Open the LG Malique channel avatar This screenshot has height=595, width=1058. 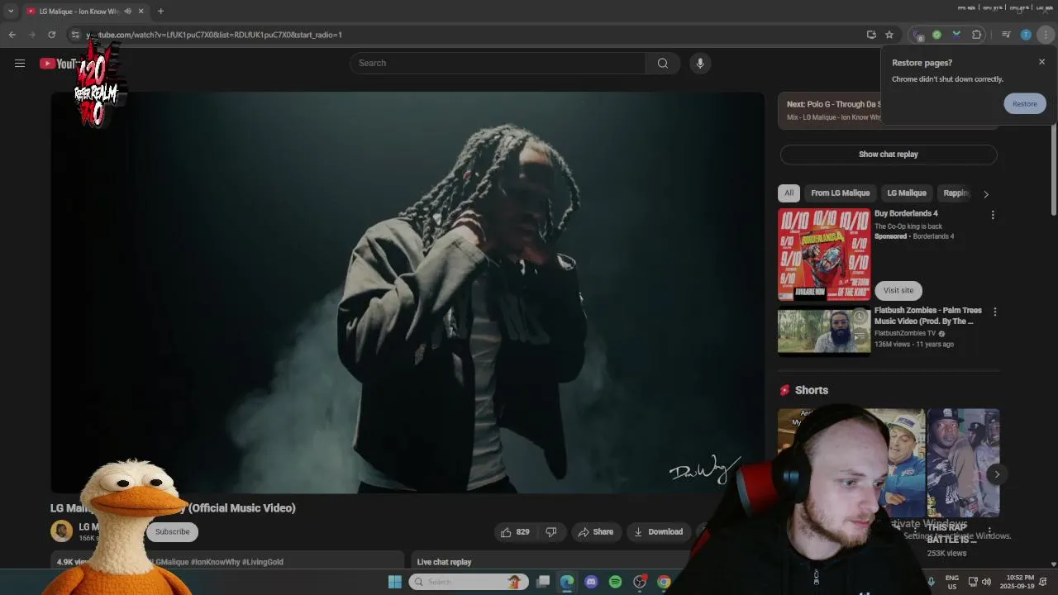coord(61,531)
